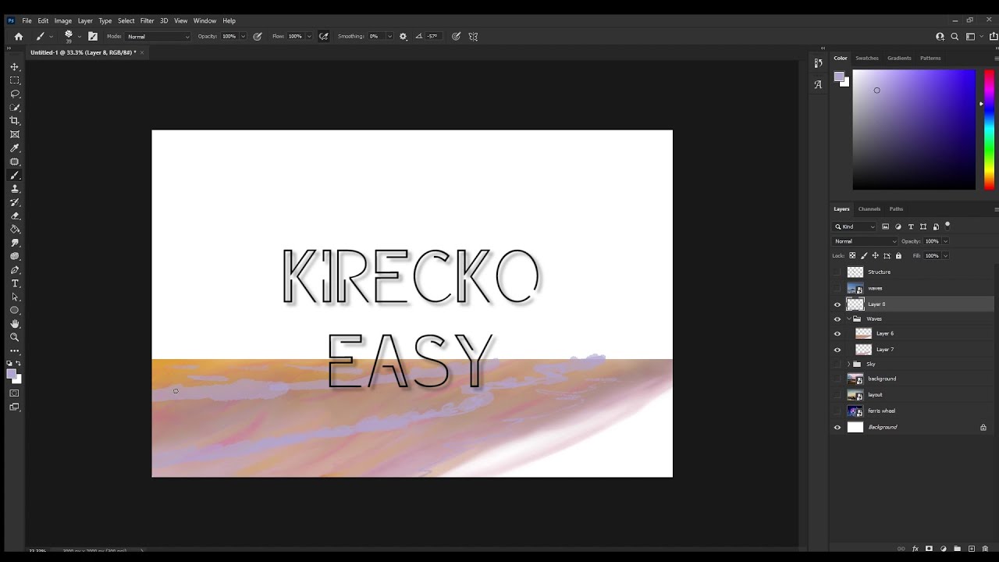Hide the Background layer
The width and height of the screenshot is (999, 562).
(837, 427)
